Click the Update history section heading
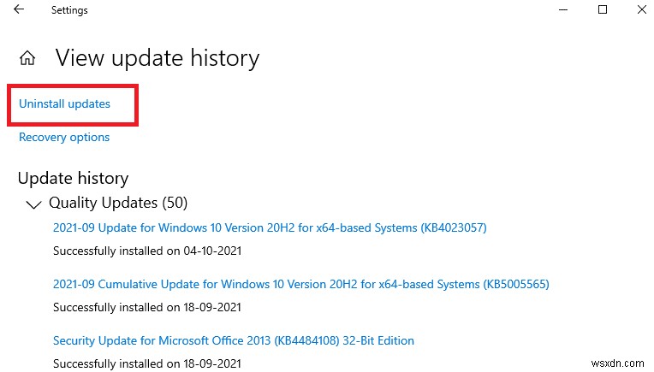This screenshot has width=654, height=372. pos(73,178)
